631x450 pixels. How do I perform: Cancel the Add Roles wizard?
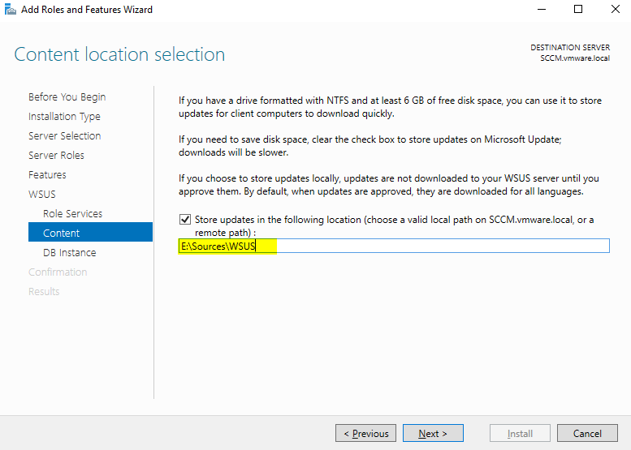(x=587, y=433)
